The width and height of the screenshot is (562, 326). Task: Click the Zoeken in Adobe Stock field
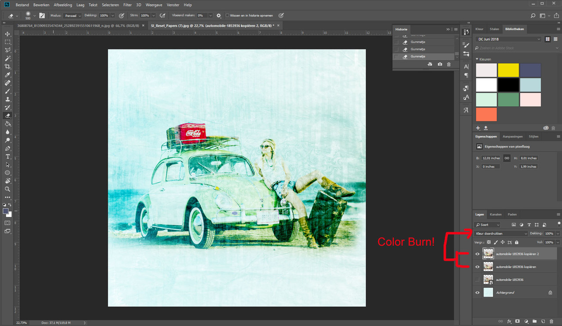pos(508,47)
